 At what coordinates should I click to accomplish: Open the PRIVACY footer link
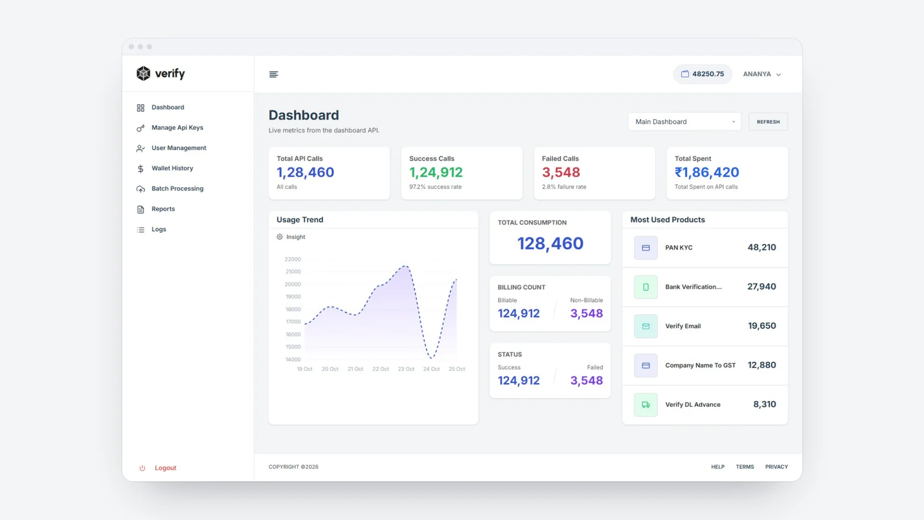pyautogui.click(x=777, y=467)
